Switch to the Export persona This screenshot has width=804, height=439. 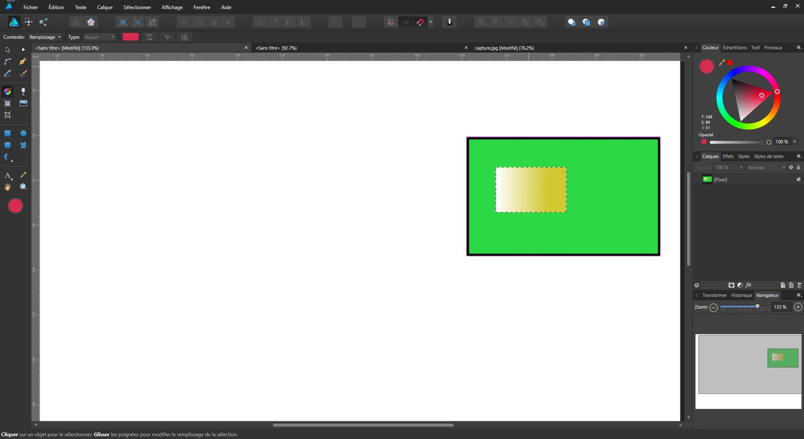tap(43, 22)
